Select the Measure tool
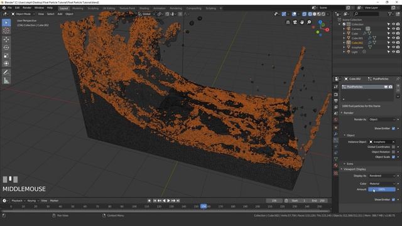 click(x=6, y=81)
